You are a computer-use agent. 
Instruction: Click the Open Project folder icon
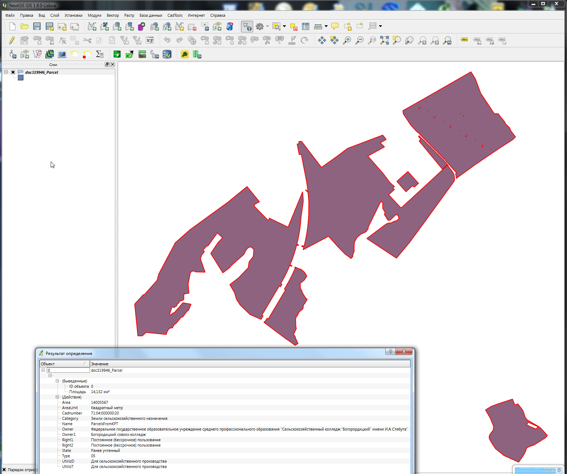point(24,26)
